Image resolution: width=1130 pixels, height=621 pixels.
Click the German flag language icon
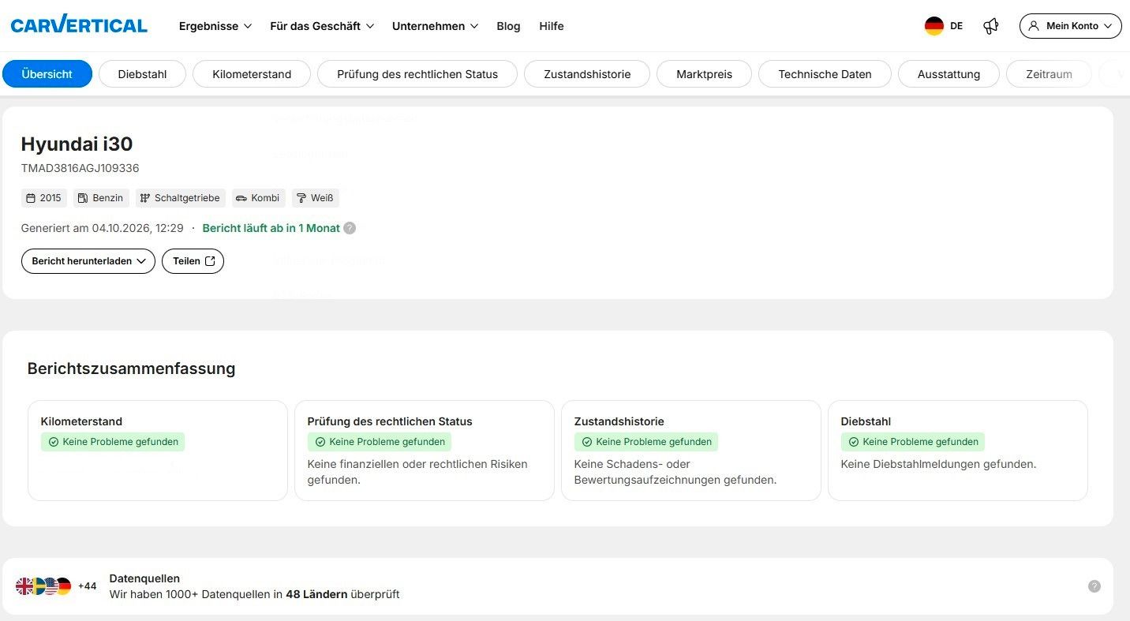click(934, 26)
